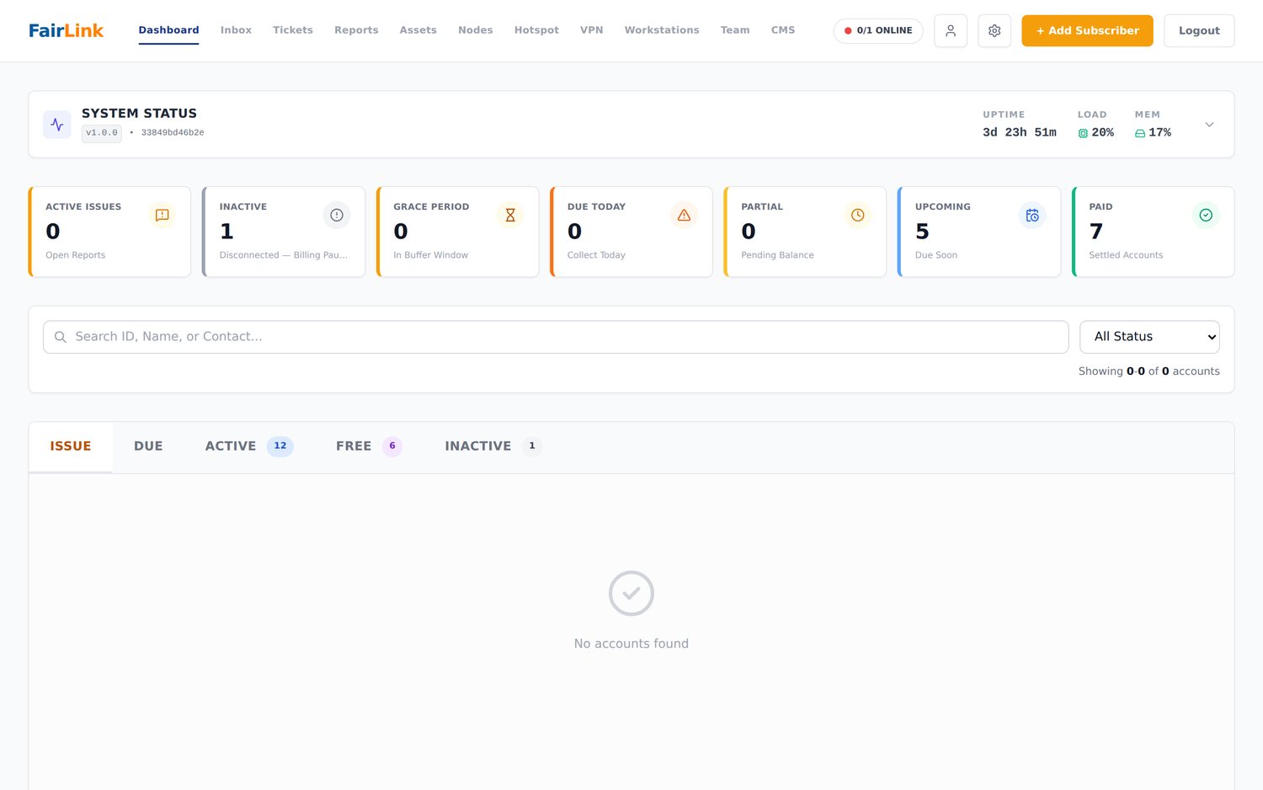Go to the Dashboard nav item
This screenshot has height=790, width=1263.
pos(168,30)
